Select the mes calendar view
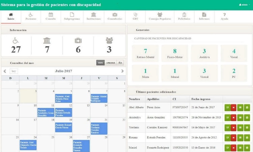 (100, 63)
